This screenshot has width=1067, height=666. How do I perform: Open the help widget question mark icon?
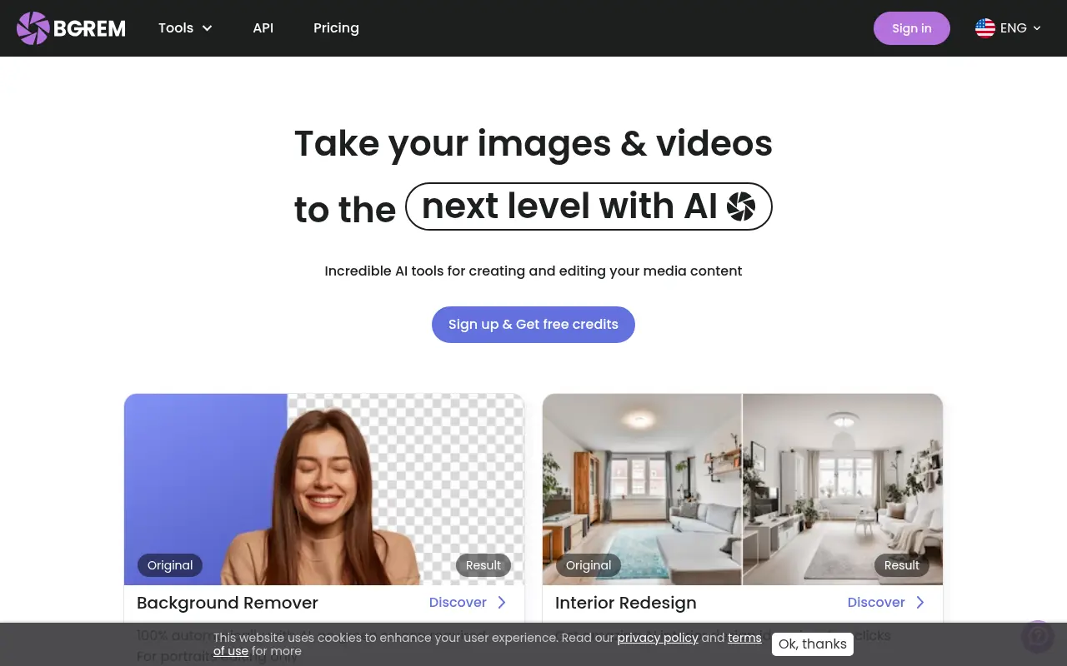1037,635
